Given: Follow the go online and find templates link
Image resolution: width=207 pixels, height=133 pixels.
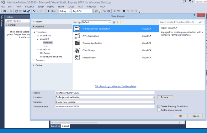Looking at the screenshot, I should pos(115,86).
